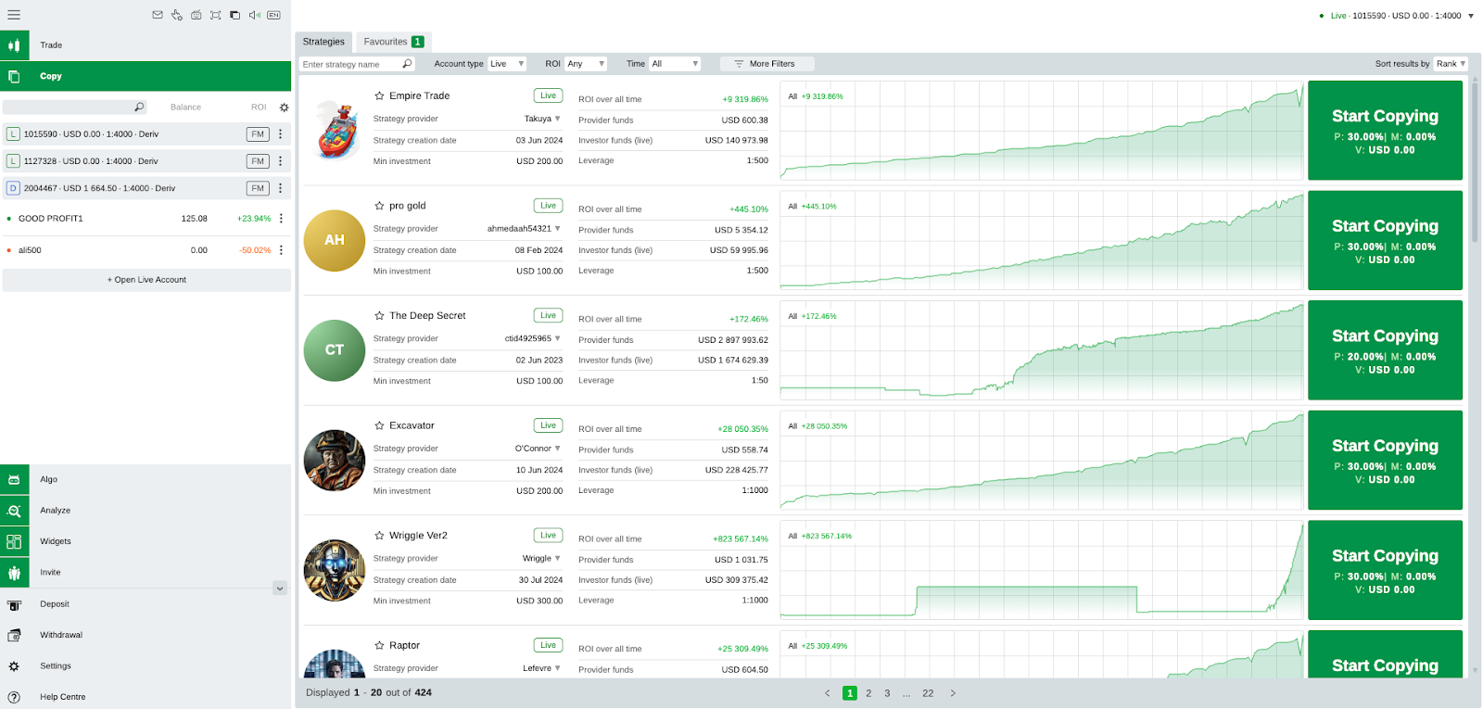Viewport: 1483px width, 709px height.
Task: Change language via EN icon
Action: [273, 15]
